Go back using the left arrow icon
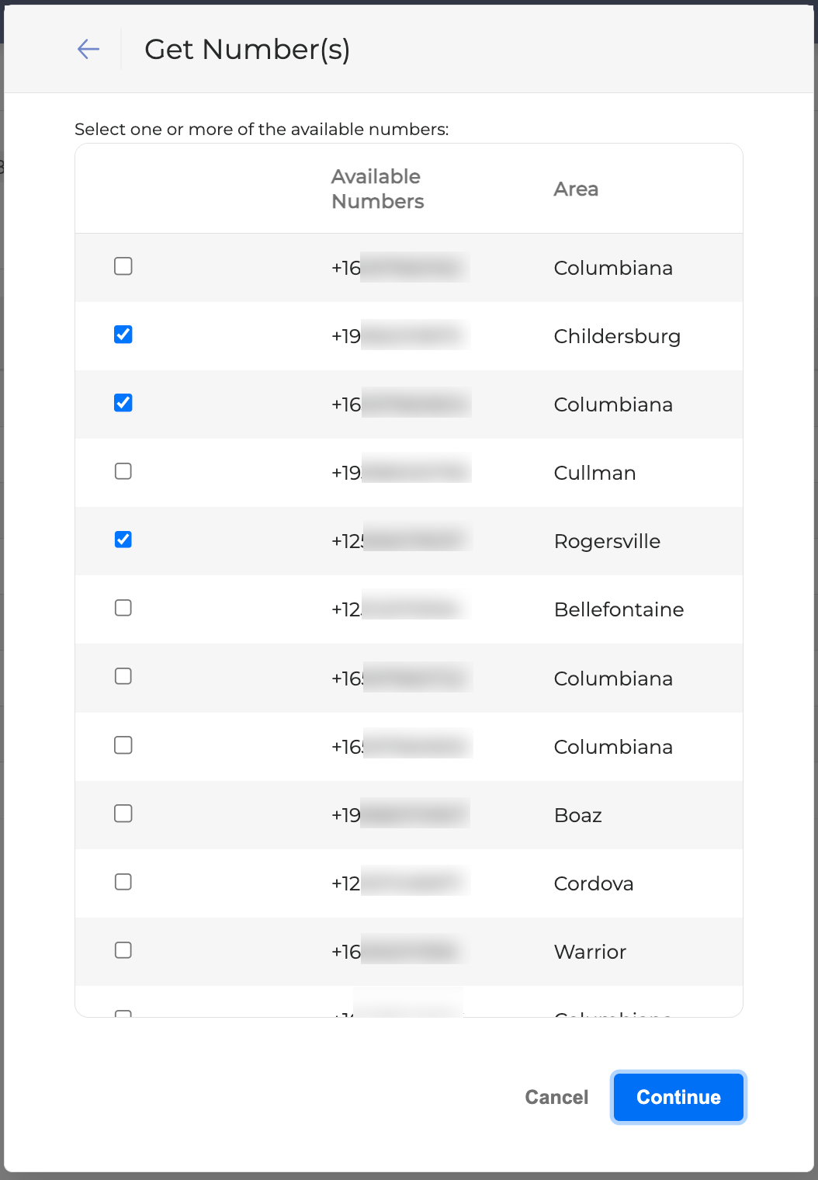 pyautogui.click(x=88, y=50)
